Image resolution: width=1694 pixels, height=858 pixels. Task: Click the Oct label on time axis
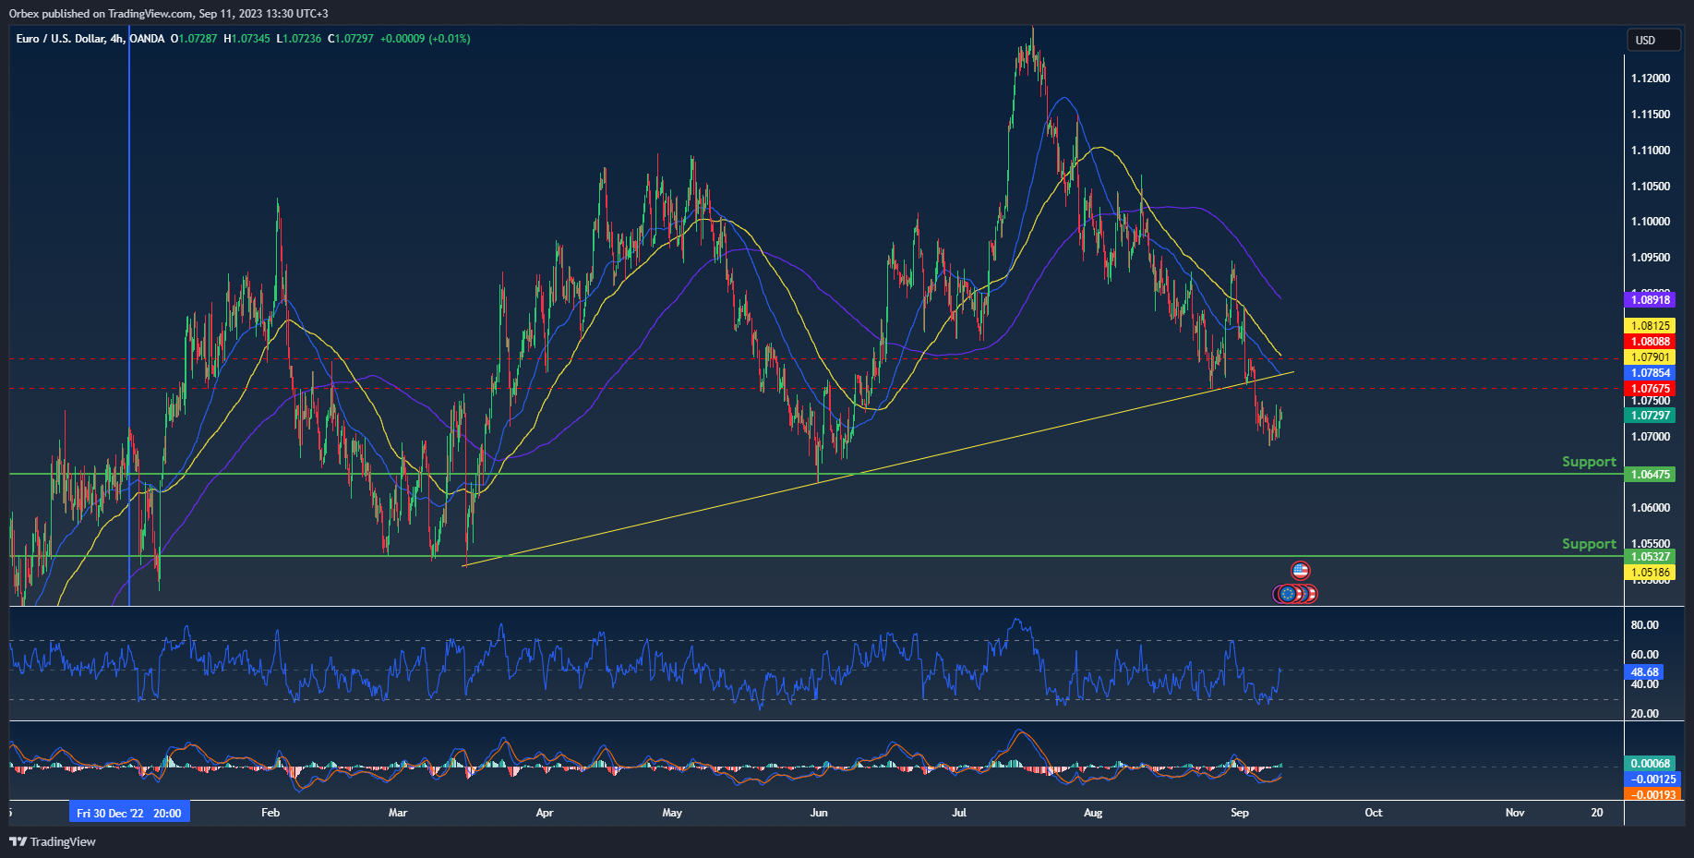(x=1374, y=813)
